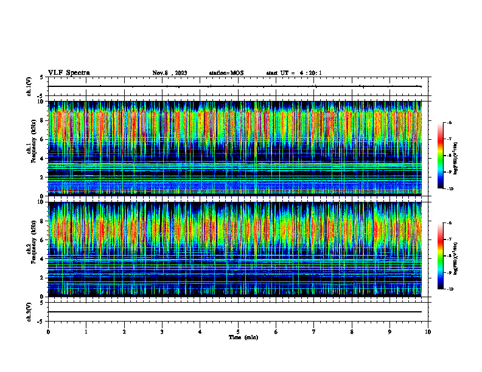Image resolution: width=482 pixels, height=372 pixels.
Task: Click the "ch.3(V)" waveform axis label
Action: tap(29, 312)
